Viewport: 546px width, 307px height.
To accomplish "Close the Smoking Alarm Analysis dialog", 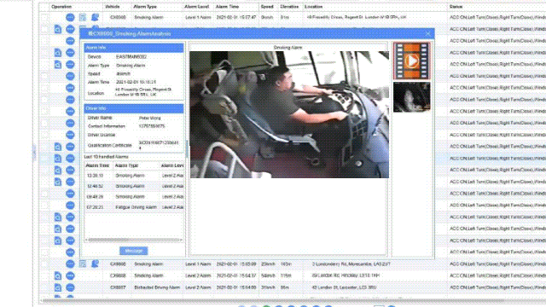I will pyautogui.click(x=427, y=34).
